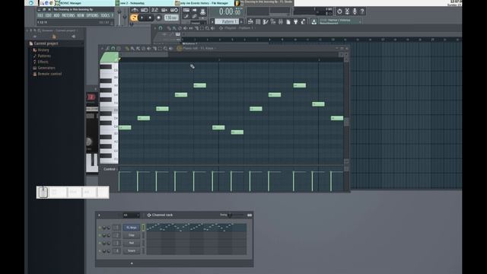Click the piano roll speaker playback icon

coord(170,49)
